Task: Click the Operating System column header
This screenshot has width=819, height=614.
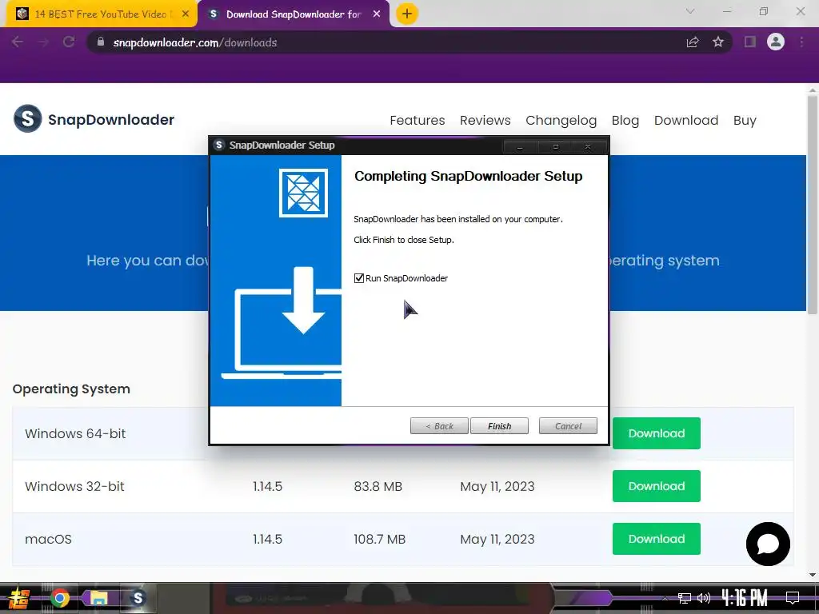Action: 71,389
